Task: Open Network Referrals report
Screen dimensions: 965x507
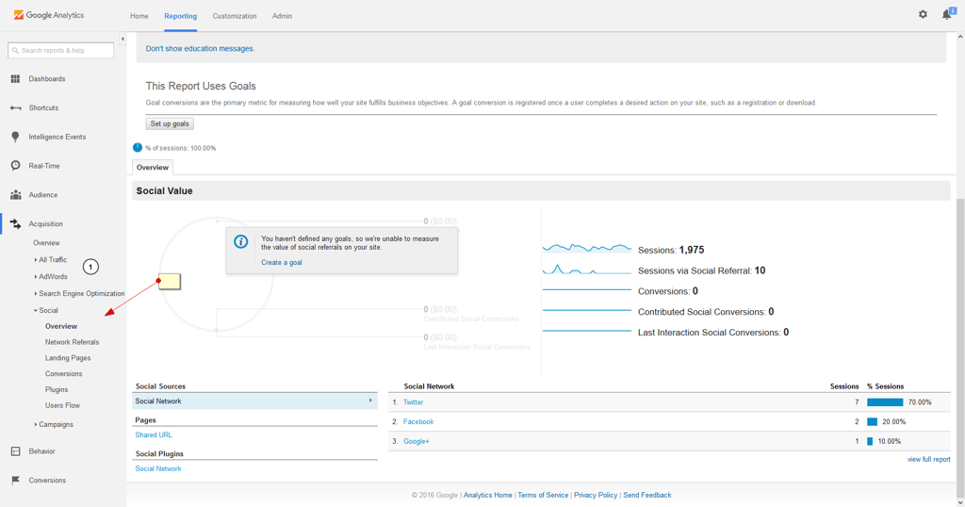Action: tap(72, 342)
